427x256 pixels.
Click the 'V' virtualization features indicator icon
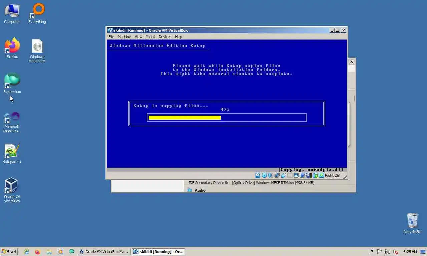[308, 175]
